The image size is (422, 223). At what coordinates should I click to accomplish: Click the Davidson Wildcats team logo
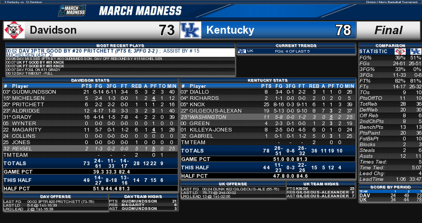[x=14, y=30]
